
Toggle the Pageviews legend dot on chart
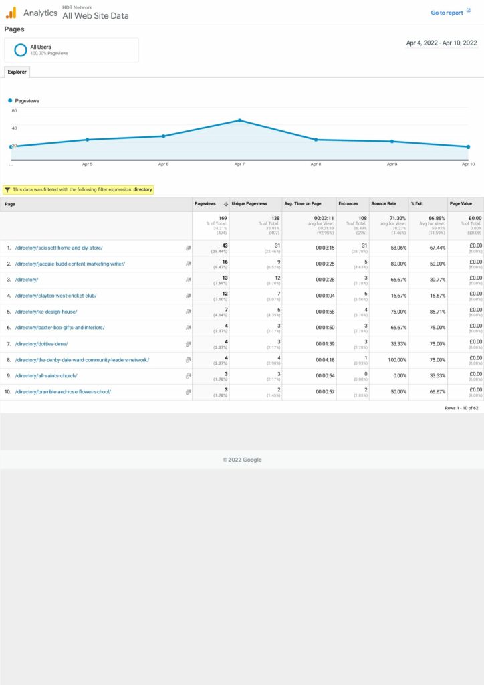tap(11, 100)
